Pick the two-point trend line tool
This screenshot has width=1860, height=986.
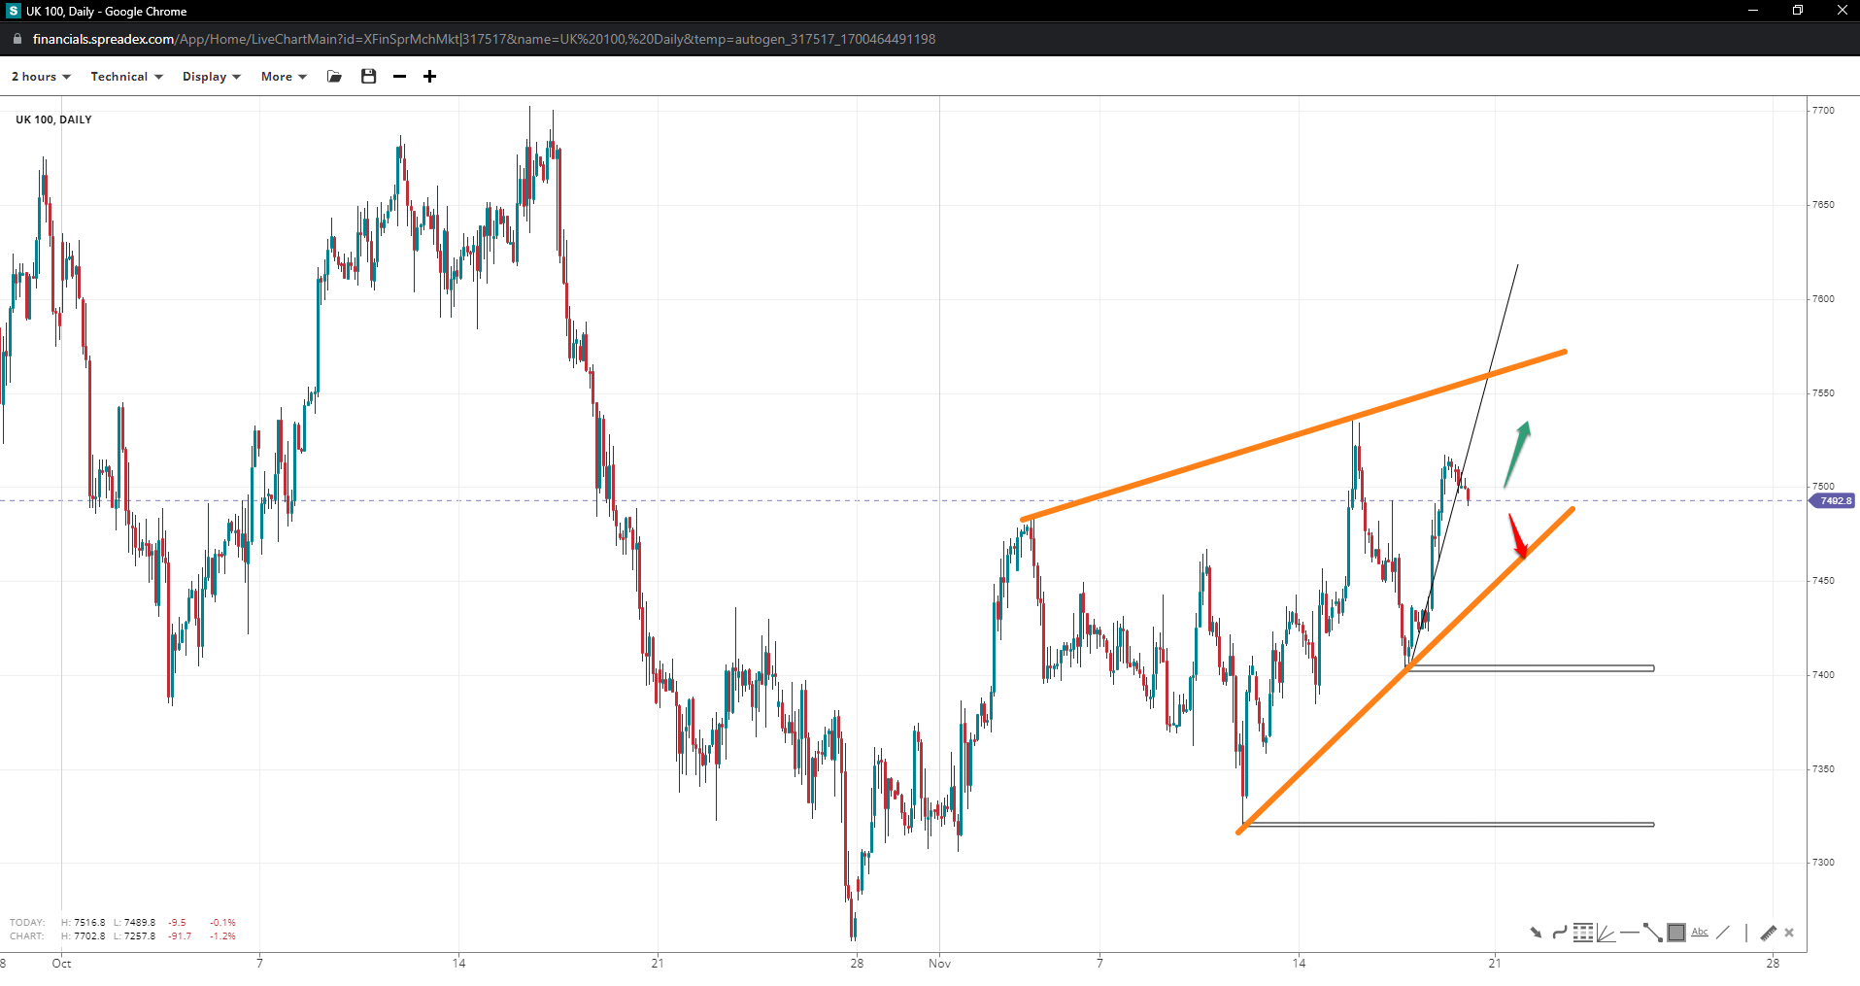pyautogui.click(x=1652, y=933)
